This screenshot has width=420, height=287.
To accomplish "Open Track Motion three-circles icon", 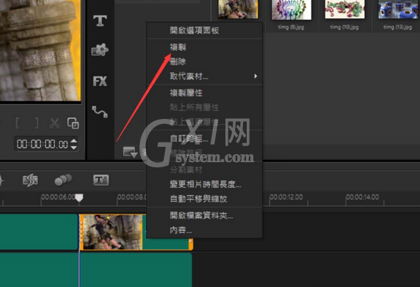I will [63, 180].
